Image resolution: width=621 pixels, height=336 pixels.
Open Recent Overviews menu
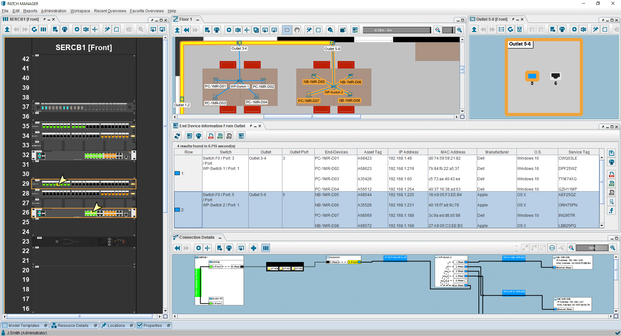coord(110,11)
